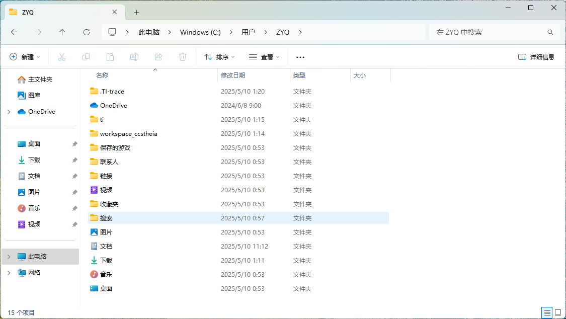Delete the selected folder with toolbar icon

(182, 56)
